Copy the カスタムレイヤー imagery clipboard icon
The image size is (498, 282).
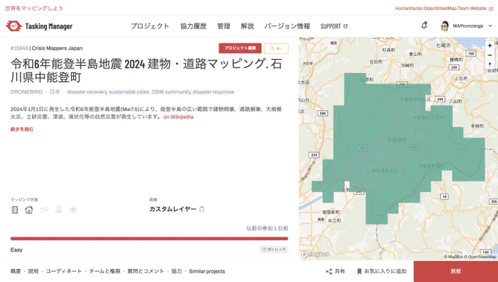(x=201, y=209)
